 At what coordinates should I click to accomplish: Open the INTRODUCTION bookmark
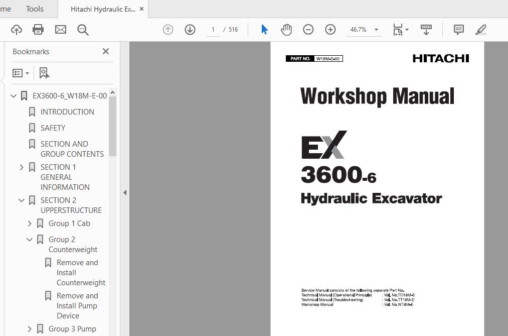click(67, 112)
